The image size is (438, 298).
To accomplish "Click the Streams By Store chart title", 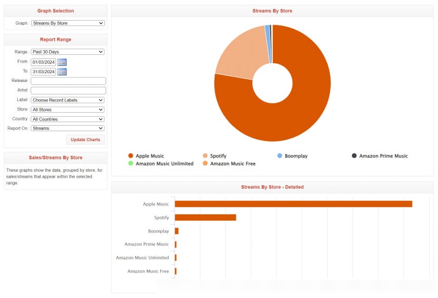I will (272, 11).
